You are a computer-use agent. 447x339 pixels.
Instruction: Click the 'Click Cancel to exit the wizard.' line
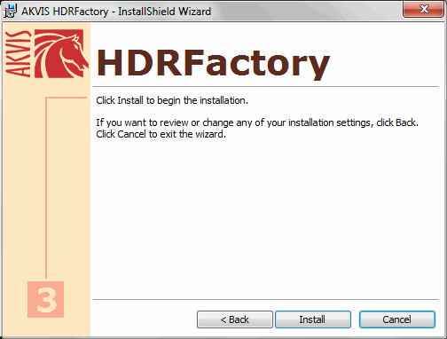coord(161,134)
